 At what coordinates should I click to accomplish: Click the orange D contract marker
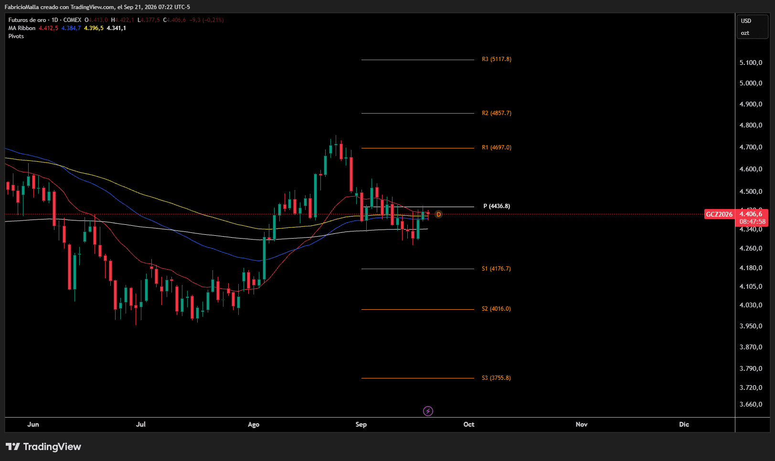438,214
